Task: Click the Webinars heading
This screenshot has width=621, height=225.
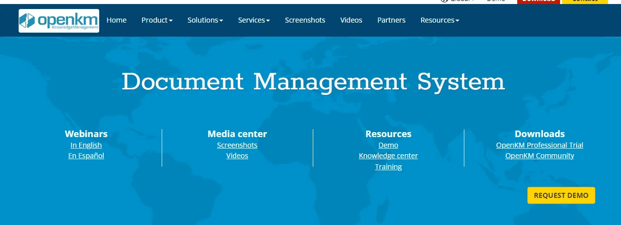Action: click(86, 134)
